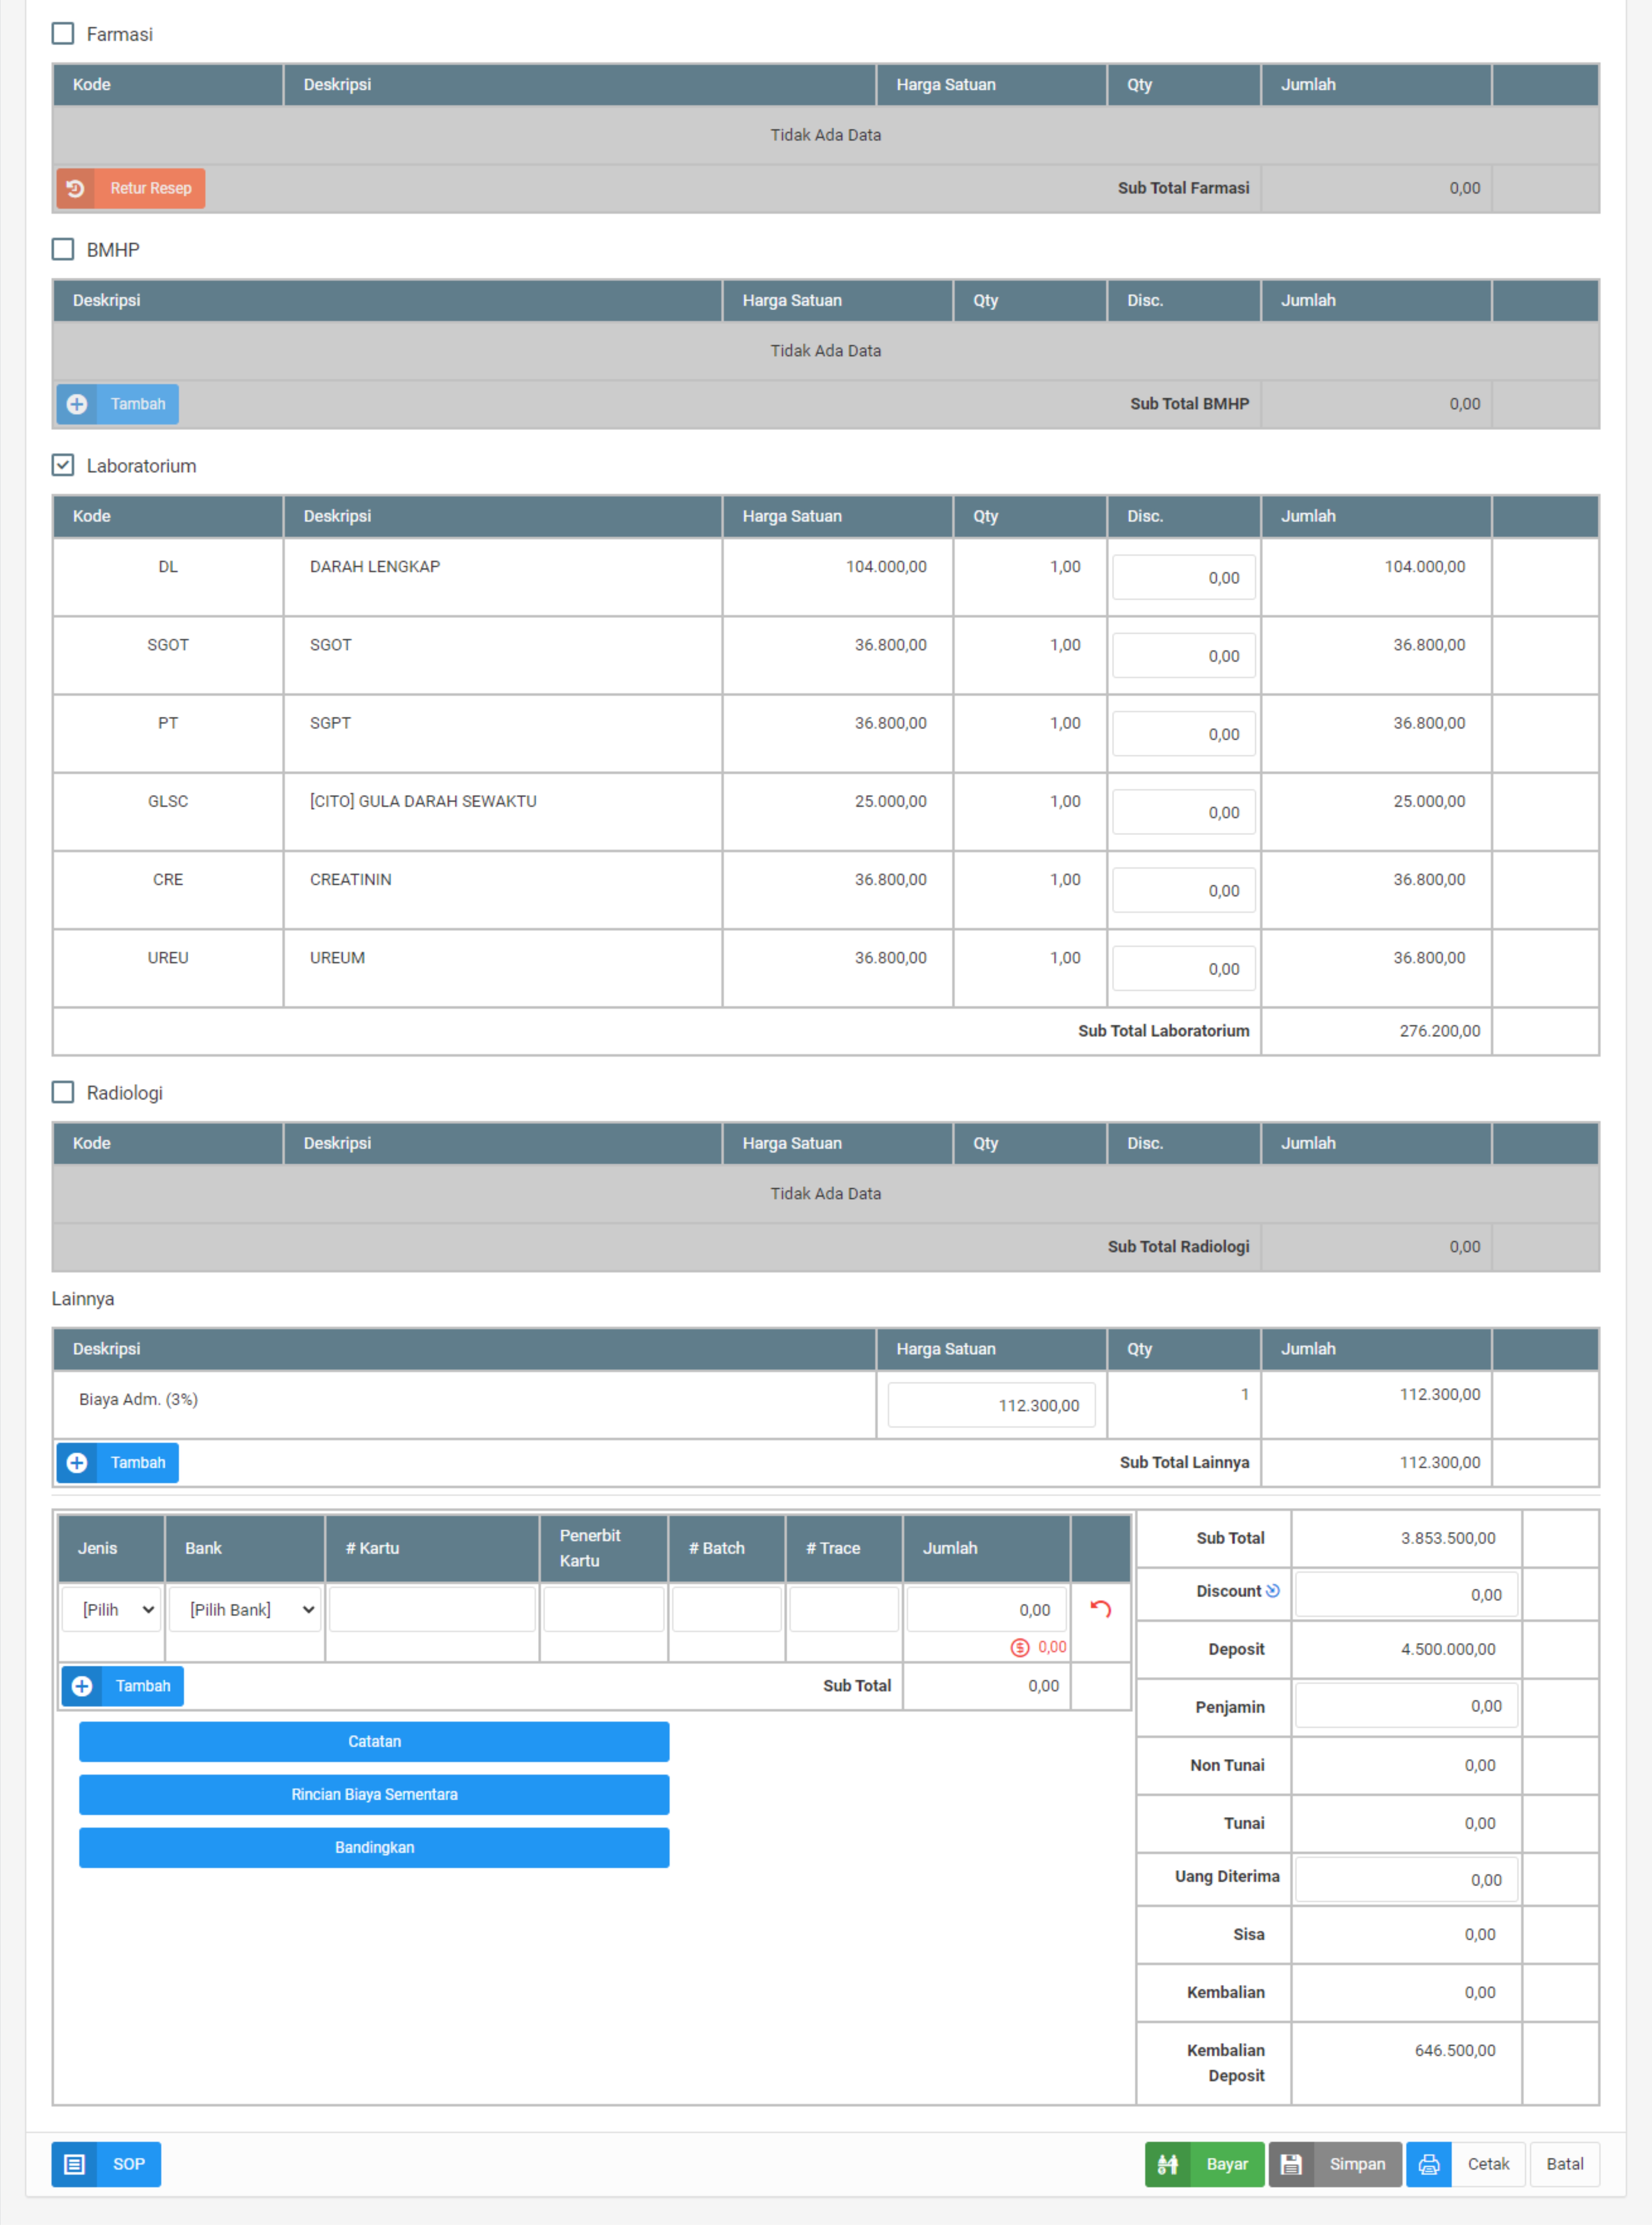Click the plus icon in BMHP Tambah button
The image size is (1652, 2225).
tap(77, 404)
